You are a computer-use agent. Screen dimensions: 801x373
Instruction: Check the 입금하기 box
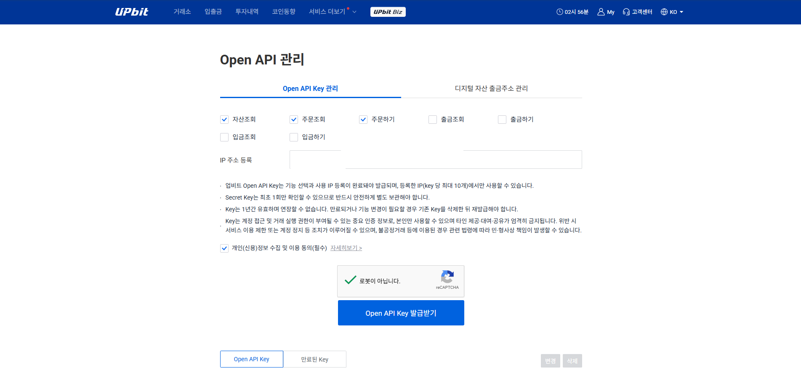294,137
